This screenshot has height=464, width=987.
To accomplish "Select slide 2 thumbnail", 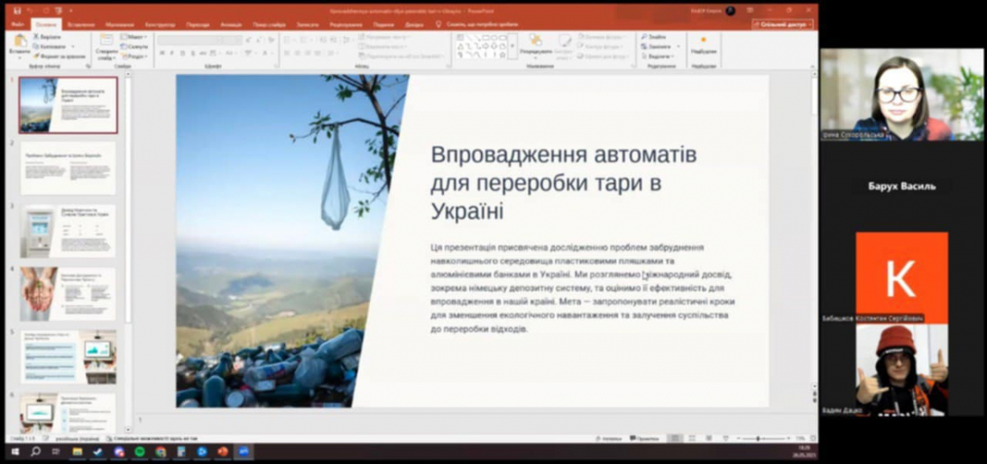I will tap(68, 168).
